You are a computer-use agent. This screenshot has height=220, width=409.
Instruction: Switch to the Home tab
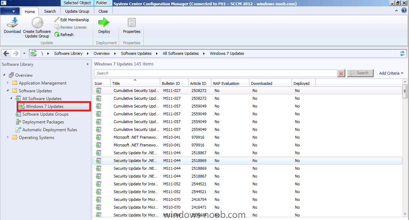point(30,11)
